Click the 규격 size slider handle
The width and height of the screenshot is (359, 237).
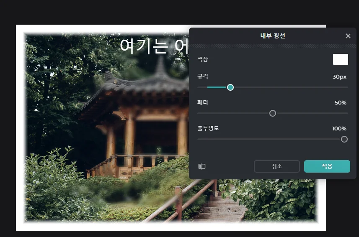[x=230, y=87]
